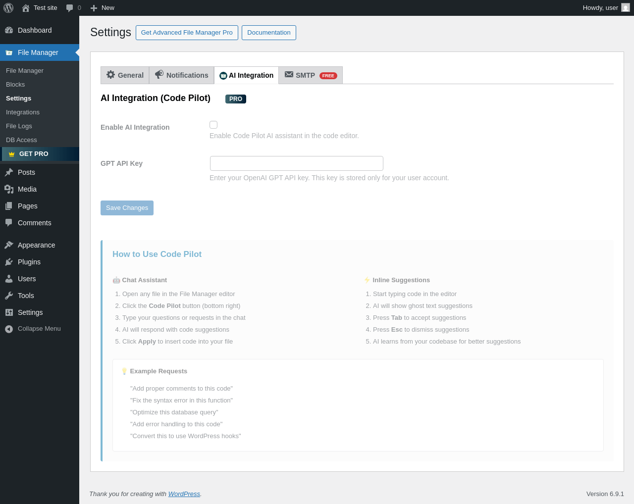634x504 pixels.
Task: Click the Pages icon in sidebar
Action: pyautogui.click(x=9, y=206)
